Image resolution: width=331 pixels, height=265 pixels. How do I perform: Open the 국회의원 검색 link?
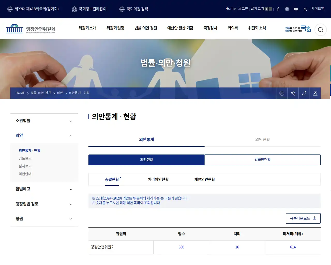coord(137,9)
